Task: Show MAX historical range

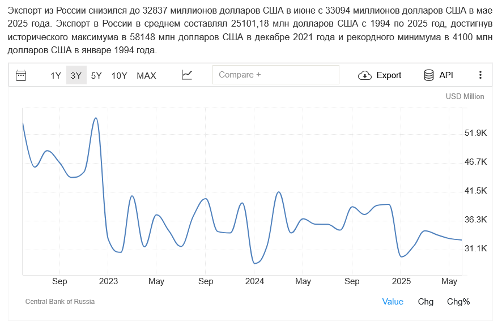Action: (x=146, y=75)
